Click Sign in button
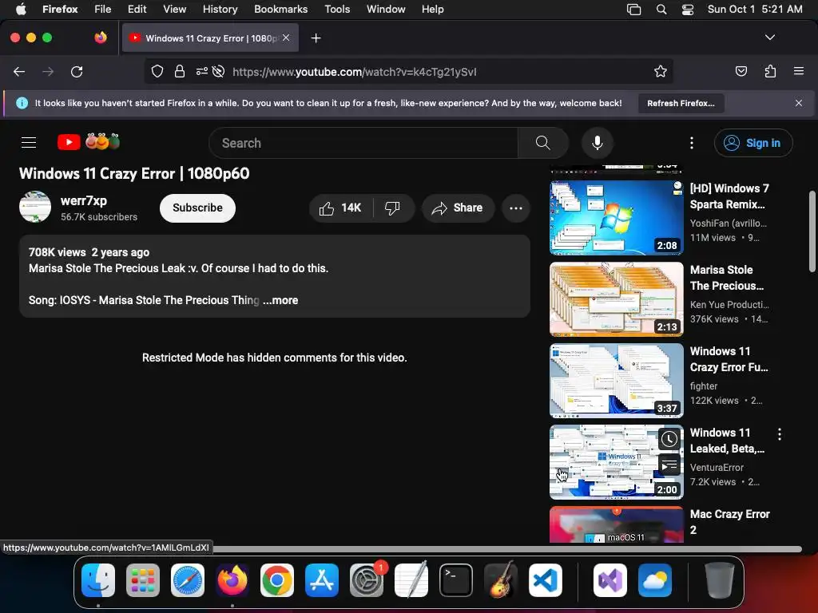The image size is (818, 613). tap(753, 143)
